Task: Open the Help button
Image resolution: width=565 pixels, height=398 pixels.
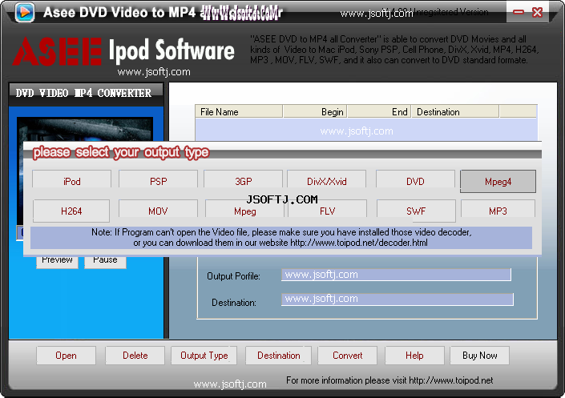Action: pos(414,356)
